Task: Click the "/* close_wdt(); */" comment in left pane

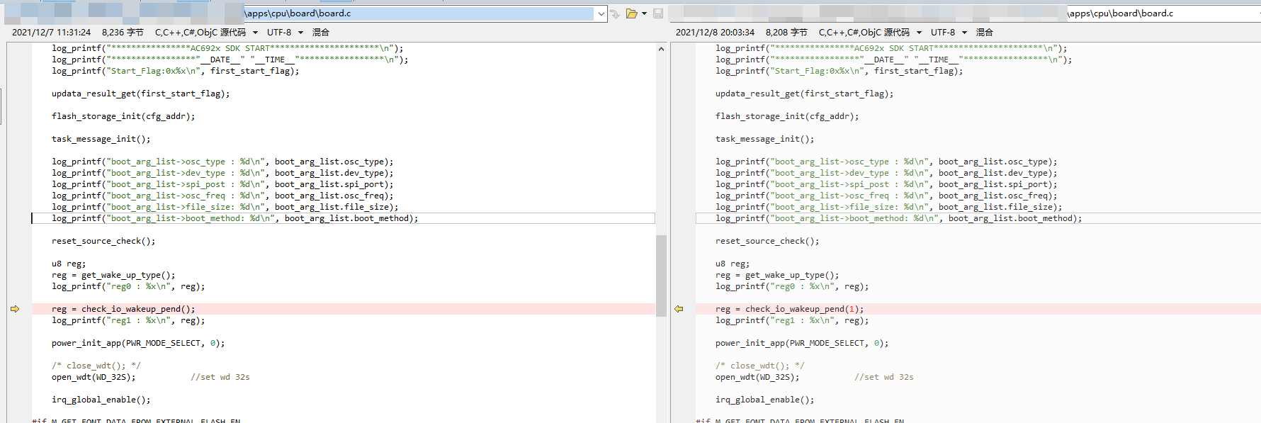Action: pyautogui.click(x=96, y=366)
